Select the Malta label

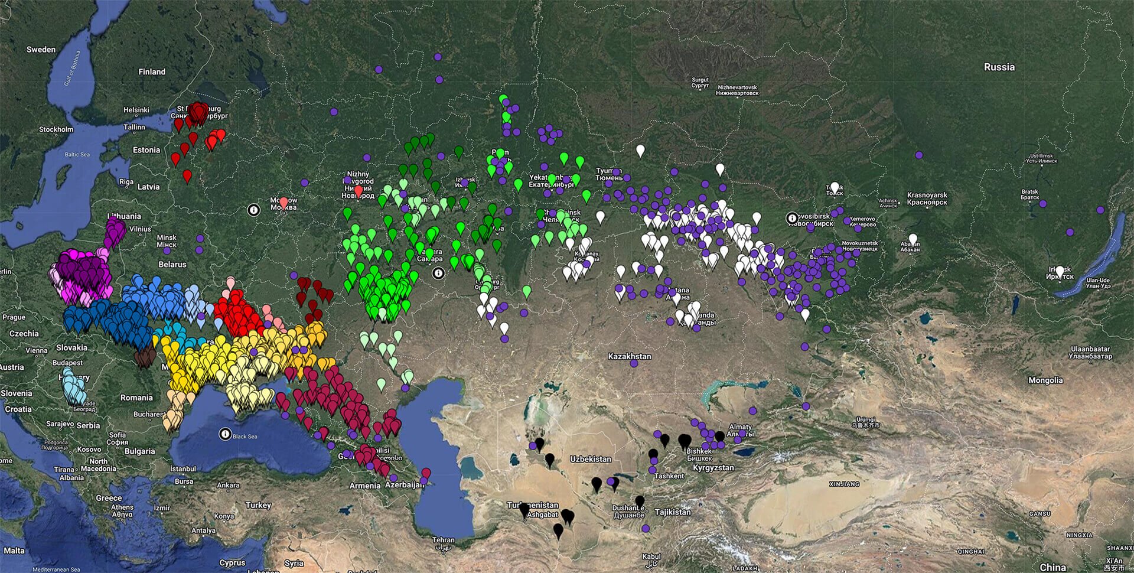coord(14,551)
